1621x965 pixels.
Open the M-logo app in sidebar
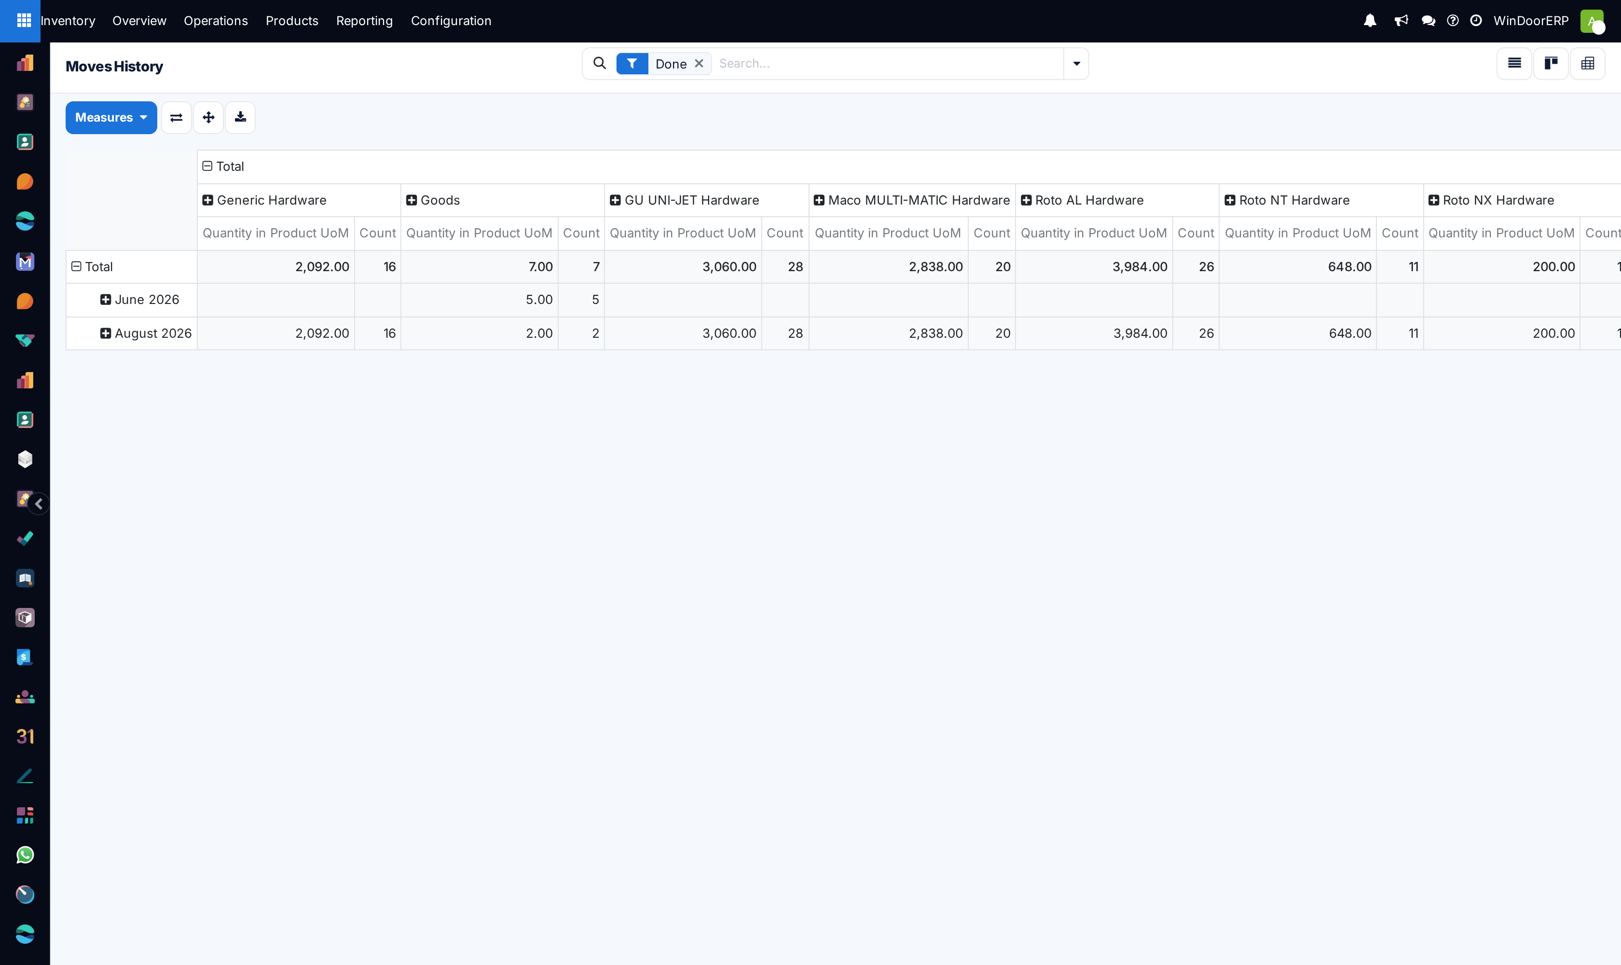[x=25, y=262]
